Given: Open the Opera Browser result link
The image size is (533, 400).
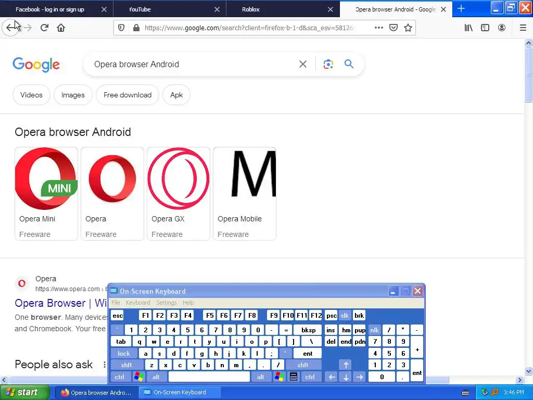Looking at the screenshot, I should click(60, 303).
